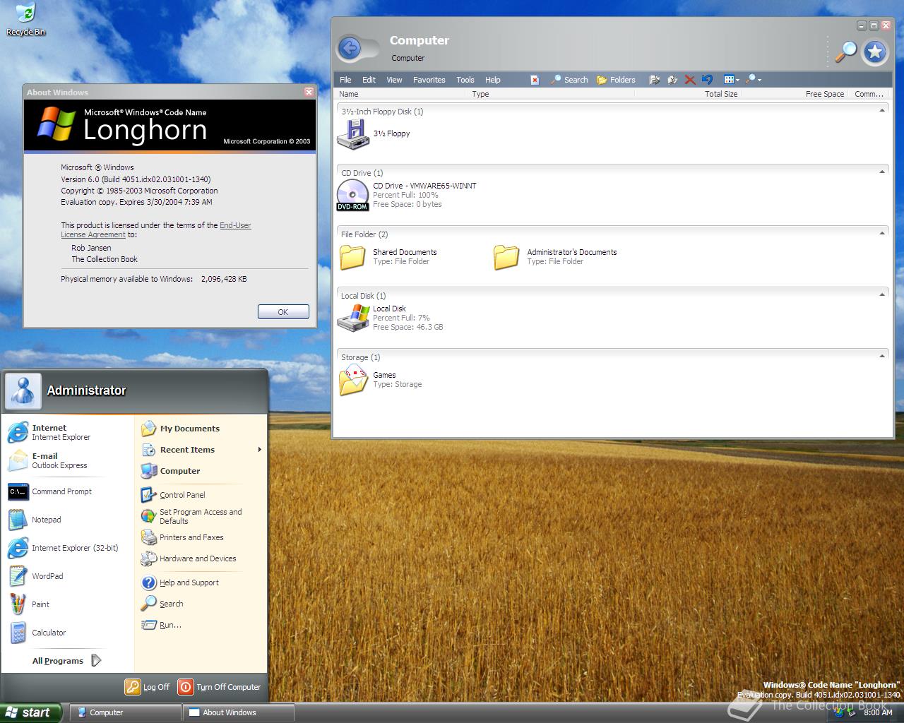Sort by the Total Size column header
904x723 pixels.
pyautogui.click(x=687, y=94)
